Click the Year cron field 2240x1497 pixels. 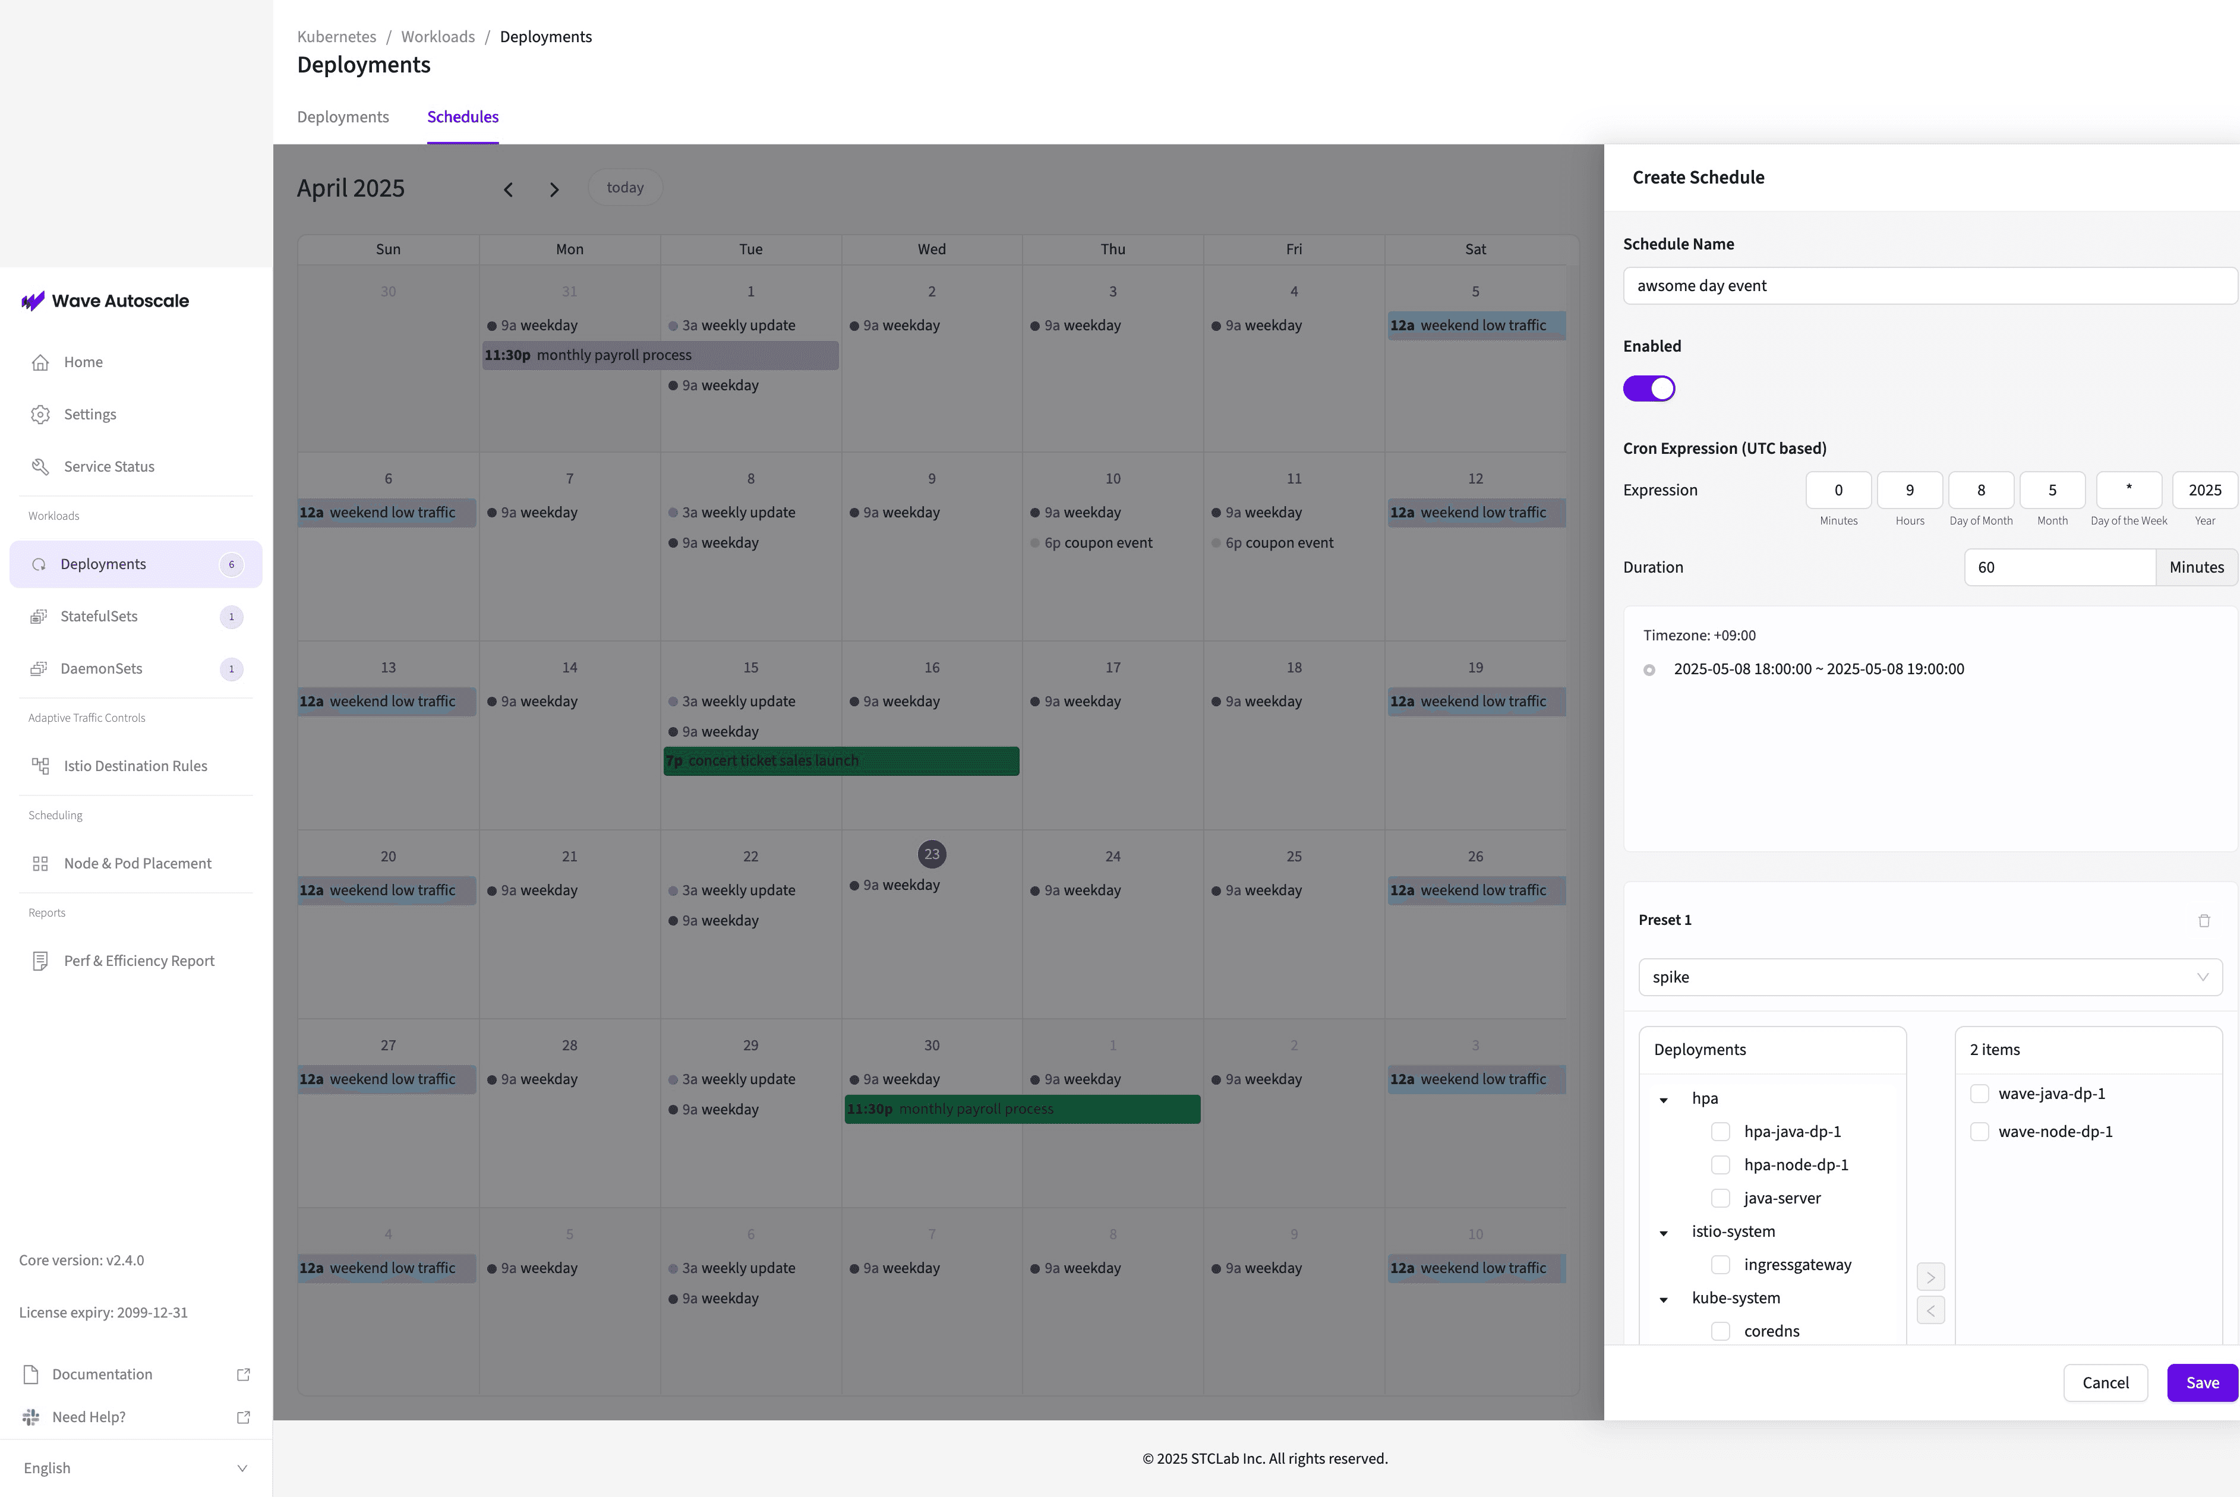pos(2205,489)
